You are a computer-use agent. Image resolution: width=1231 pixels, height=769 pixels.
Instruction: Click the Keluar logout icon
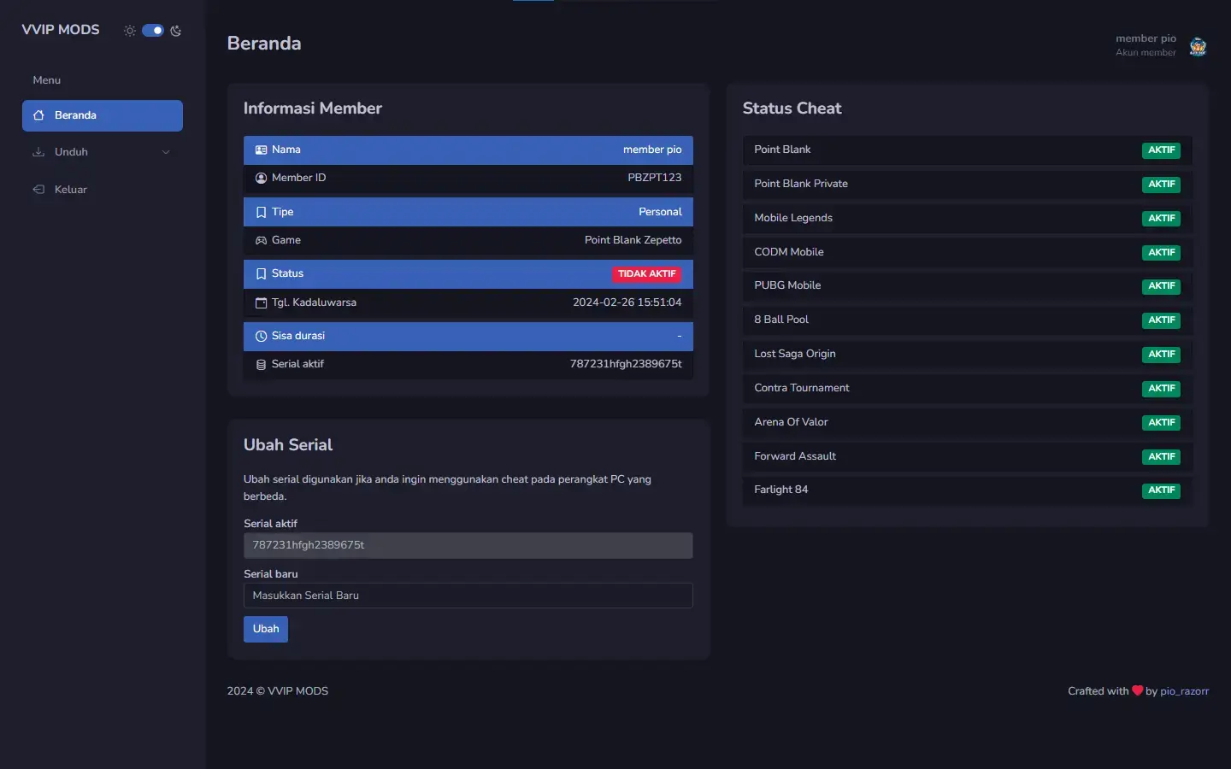[x=38, y=190]
